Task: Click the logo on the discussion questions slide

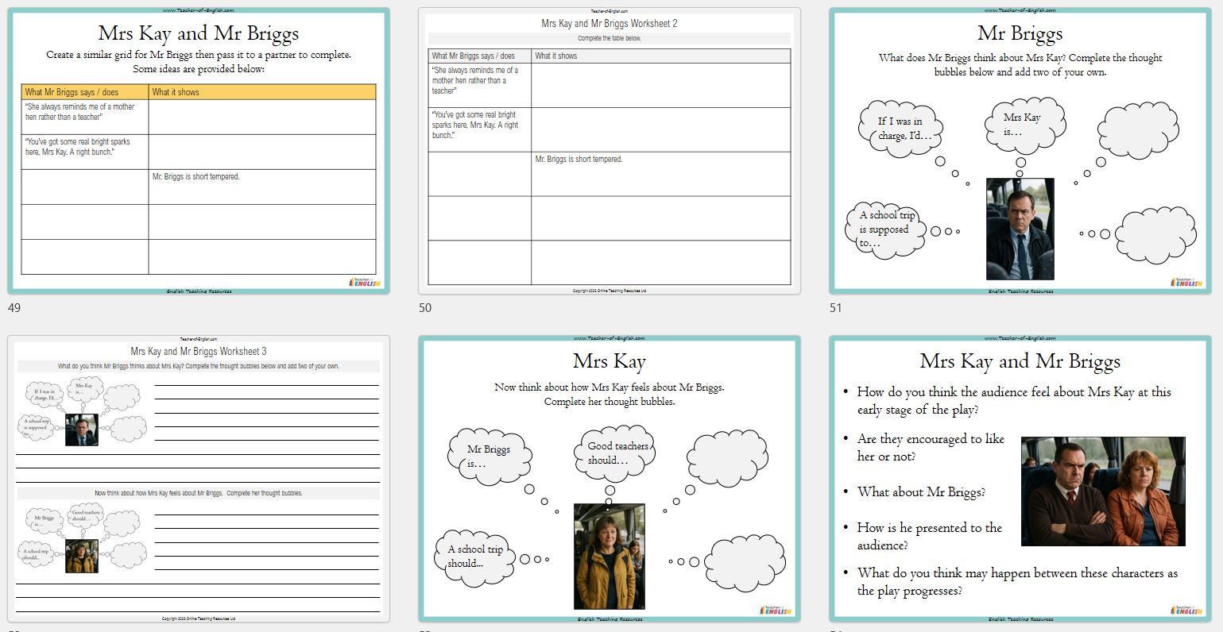Action: tap(1186, 610)
